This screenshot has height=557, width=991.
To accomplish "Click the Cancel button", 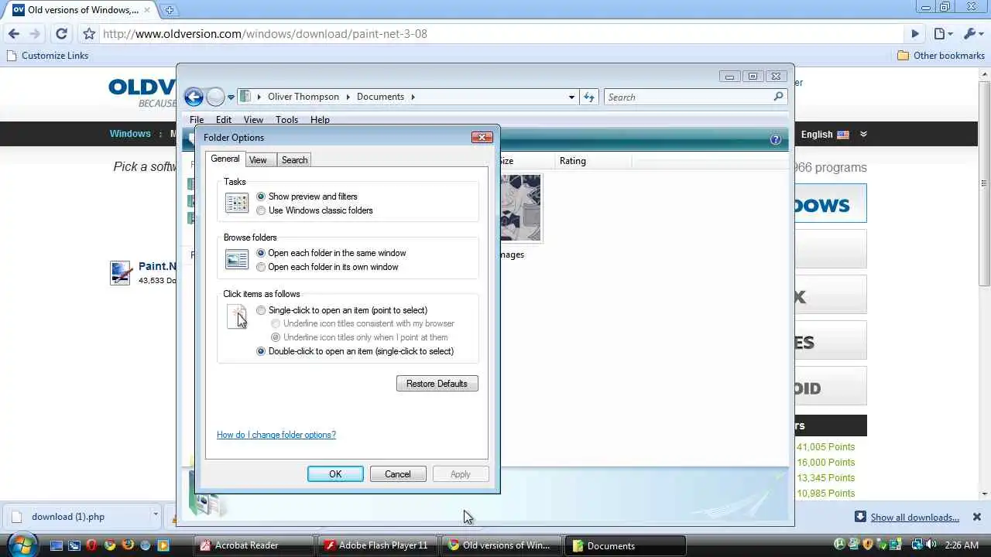I will pos(398,474).
